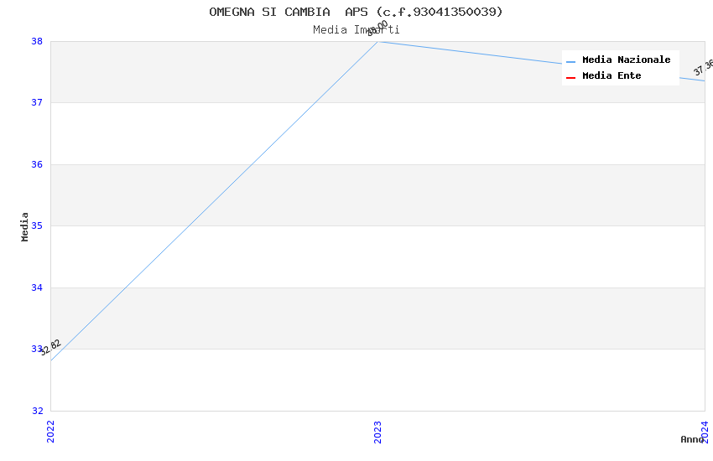Click the 2022 x-axis label

click(50, 432)
